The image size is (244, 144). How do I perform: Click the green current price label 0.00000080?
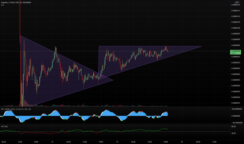tap(235, 52)
